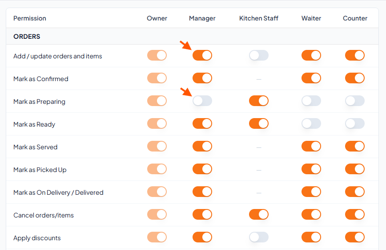Disable Manager On Delivery / Delivered permission

point(202,192)
